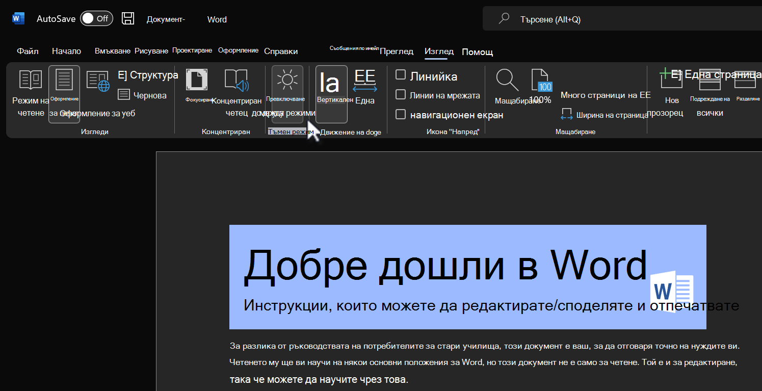Open the Оформление ribbon tab
762x391 pixels.
click(x=239, y=50)
